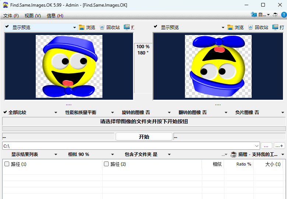The height and width of the screenshot is (199, 287).
Task: Toggle the right 显示预览 checkmark
Action: [x=155, y=27]
